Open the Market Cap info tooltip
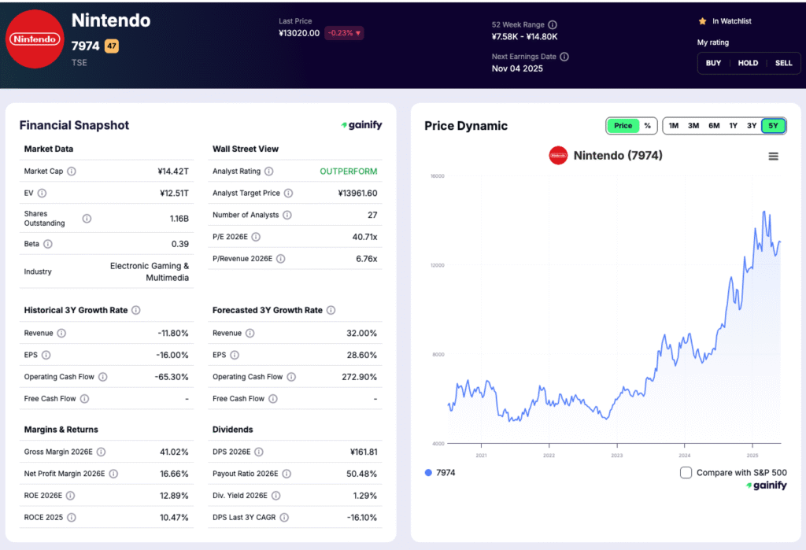 [71, 171]
